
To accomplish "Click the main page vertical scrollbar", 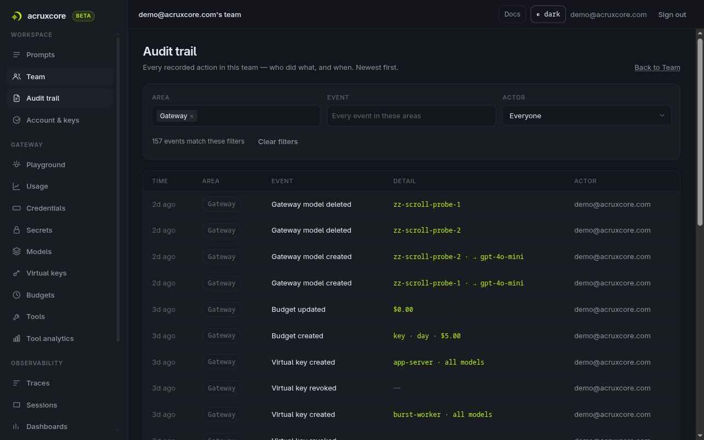I will click(x=700, y=132).
